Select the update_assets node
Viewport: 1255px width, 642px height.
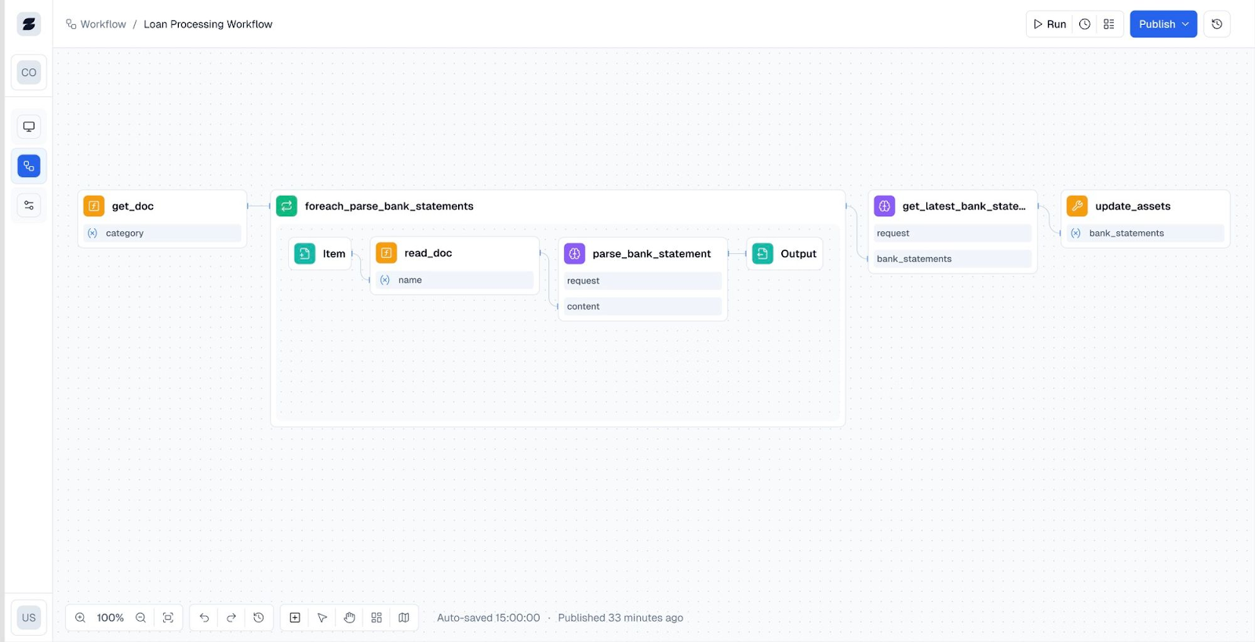[1145, 219]
